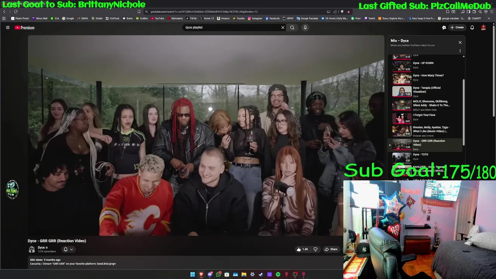Viewport: 496px width, 279px height.
Task: Run the search with the magnifier button
Action: (292, 28)
